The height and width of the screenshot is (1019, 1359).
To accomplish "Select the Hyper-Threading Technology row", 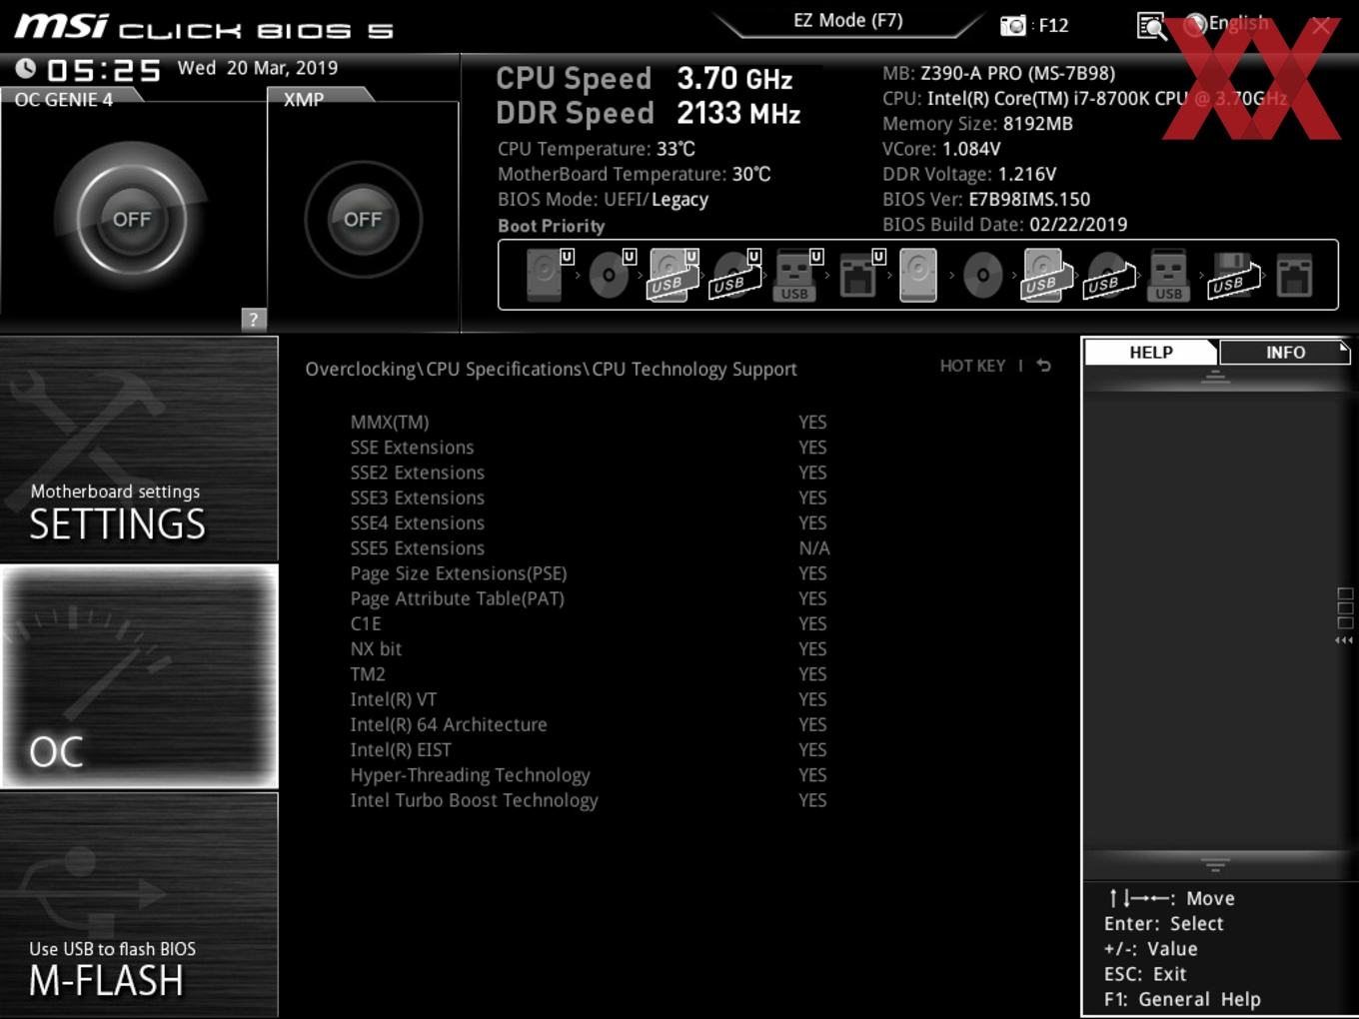I will click(x=590, y=775).
